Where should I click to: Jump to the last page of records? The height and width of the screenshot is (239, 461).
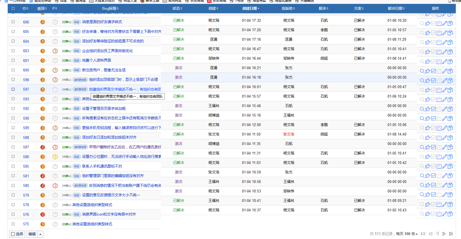(x=451, y=234)
